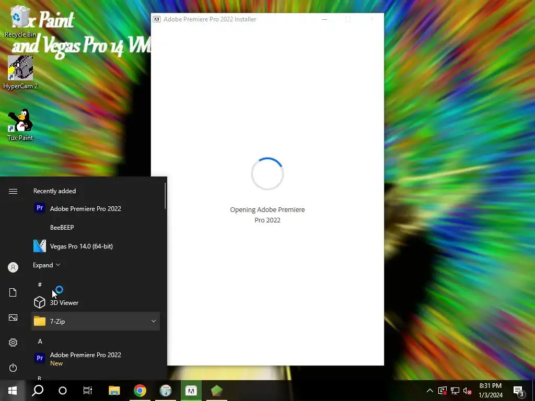This screenshot has width=535, height=401.
Task: Launch HyperCam 2 from the desktop
Action: point(20,72)
